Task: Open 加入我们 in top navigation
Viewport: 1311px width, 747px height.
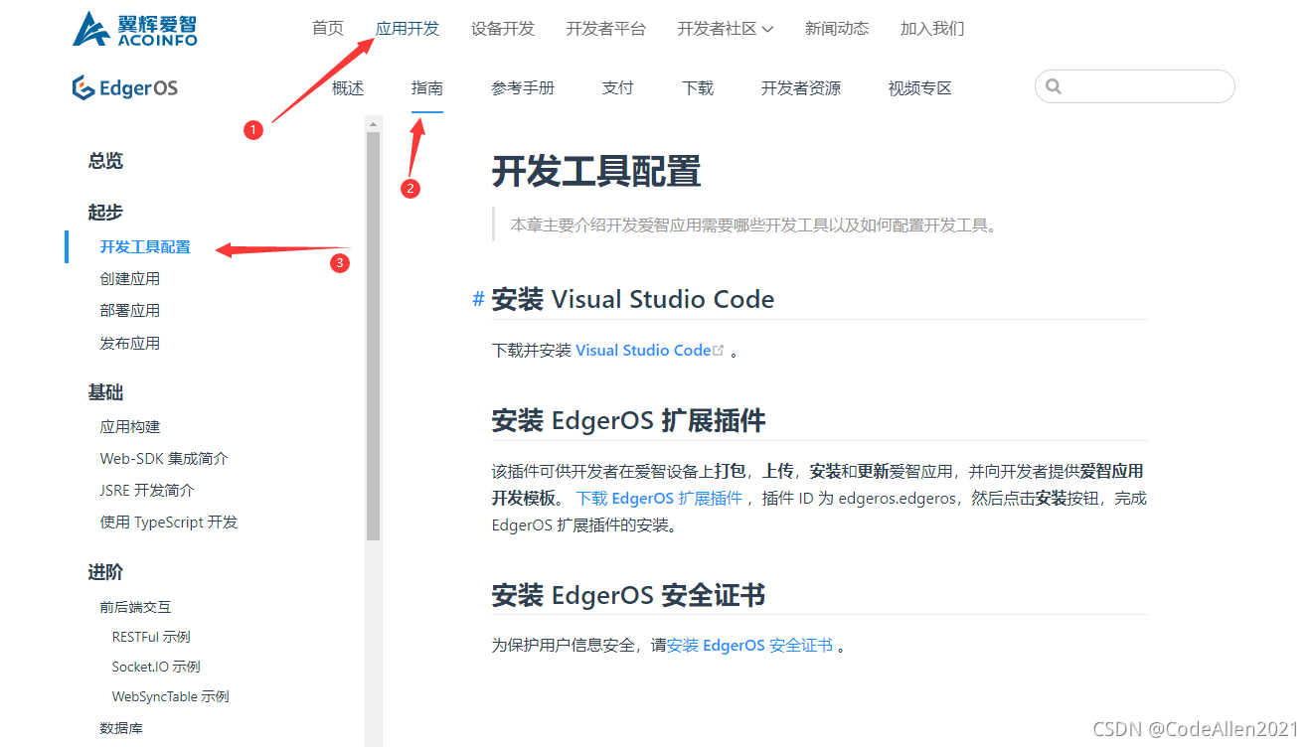Action: [932, 29]
